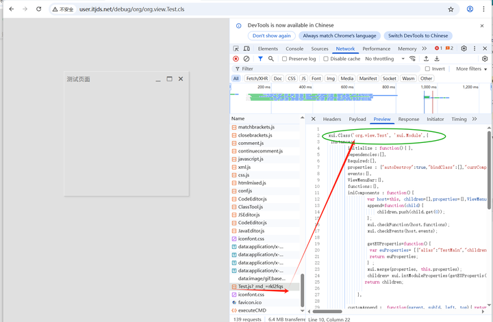Open the Payload tab

tap(357, 119)
